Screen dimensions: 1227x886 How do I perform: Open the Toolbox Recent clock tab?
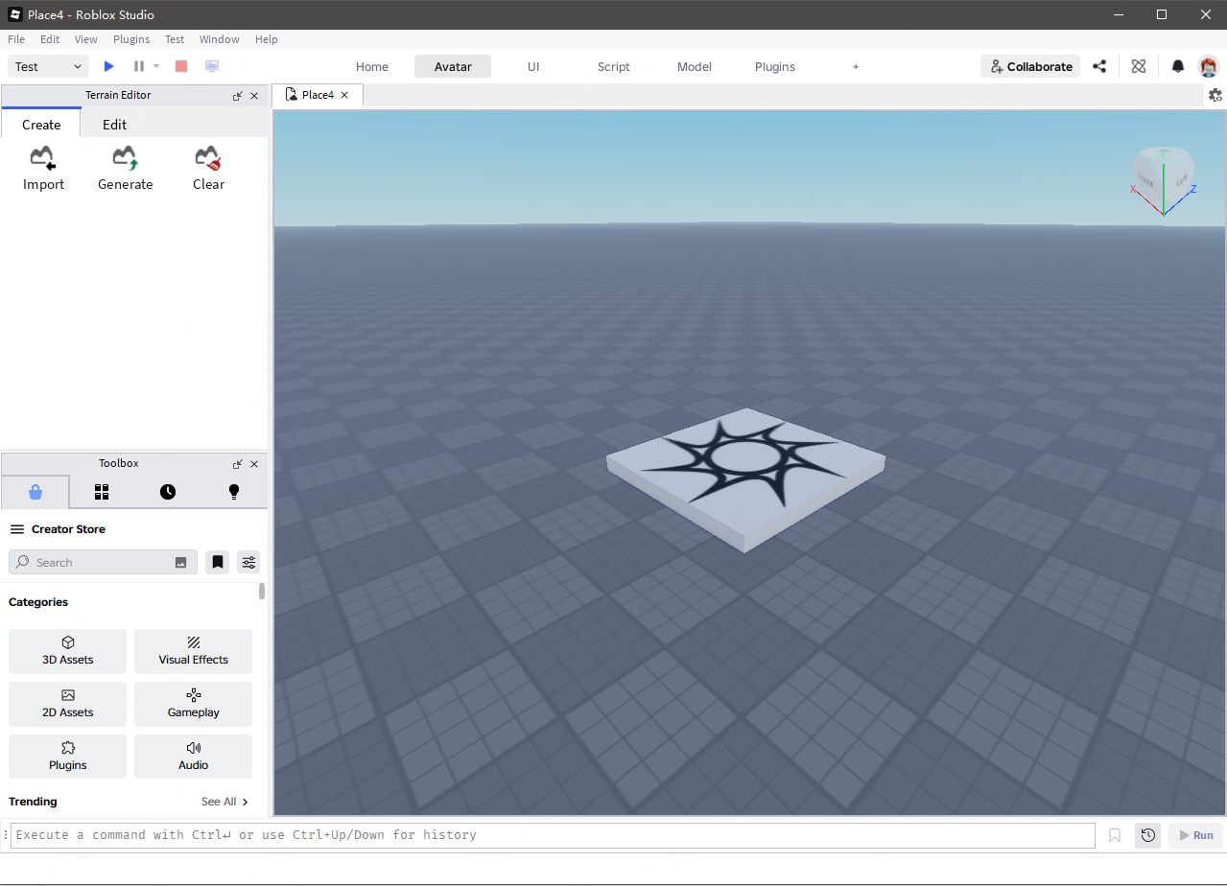[x=168, y=492]
